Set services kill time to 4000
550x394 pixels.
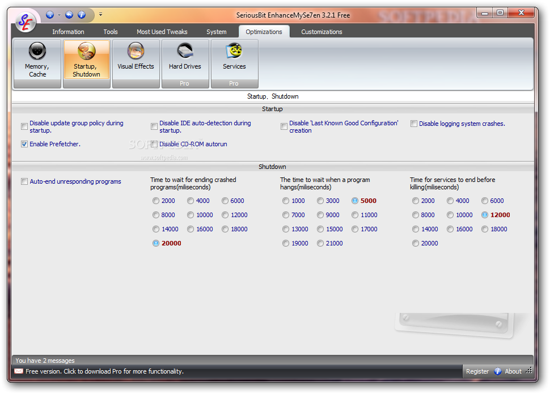point(450,201)
